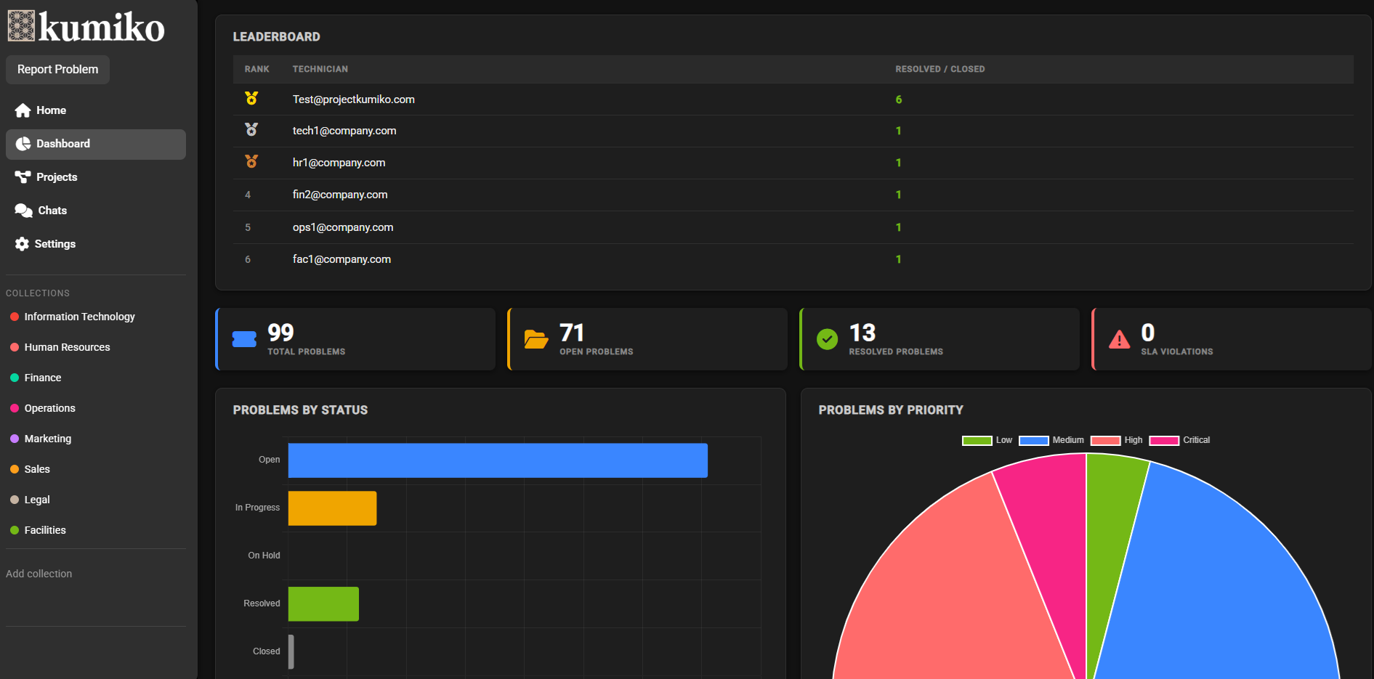
Task: Click the green Resolved status bar
Action: [323, 604]
